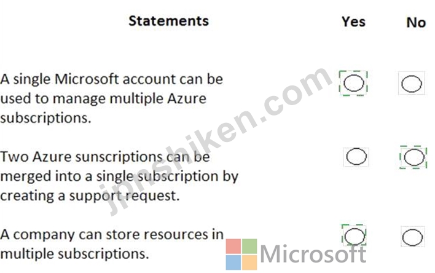
Task: Click the Microsoft wordmark text
Action: click(x=313, y=253)
